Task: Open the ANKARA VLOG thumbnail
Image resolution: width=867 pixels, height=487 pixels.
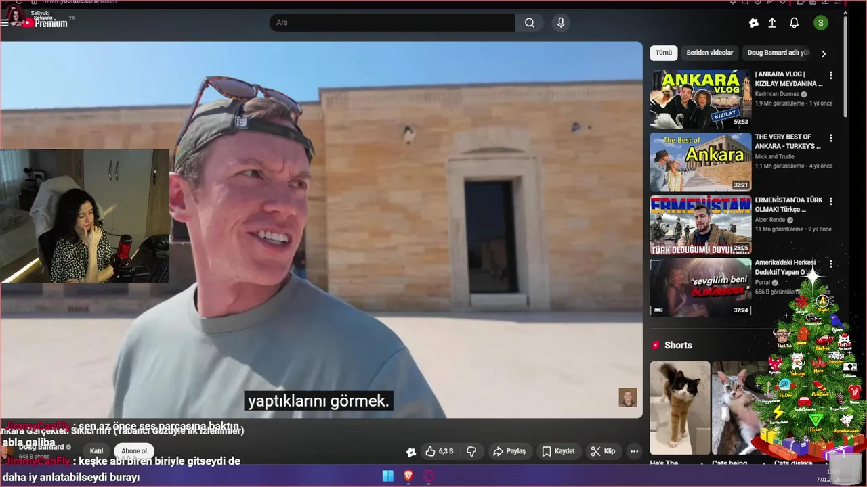Action: point(700,99)
